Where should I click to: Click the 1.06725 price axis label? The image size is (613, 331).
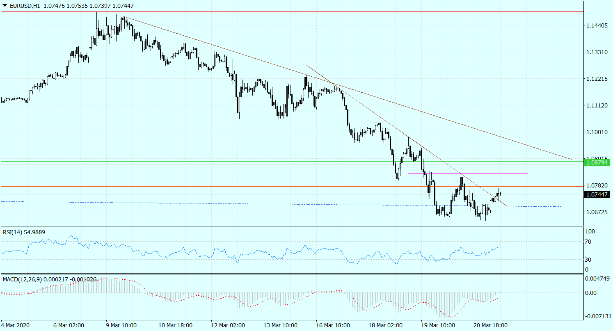click(597, 212)
